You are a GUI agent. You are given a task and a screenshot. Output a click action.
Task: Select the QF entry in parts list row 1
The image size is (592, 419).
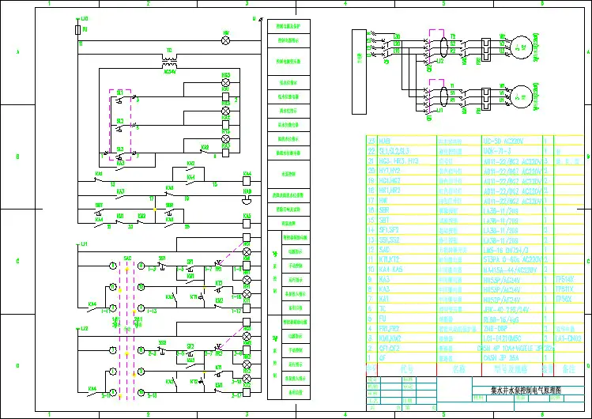(384, 357)
